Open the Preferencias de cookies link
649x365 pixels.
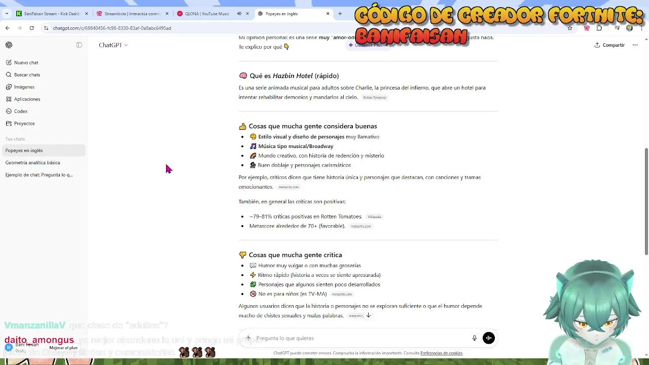tap(441, 353)
